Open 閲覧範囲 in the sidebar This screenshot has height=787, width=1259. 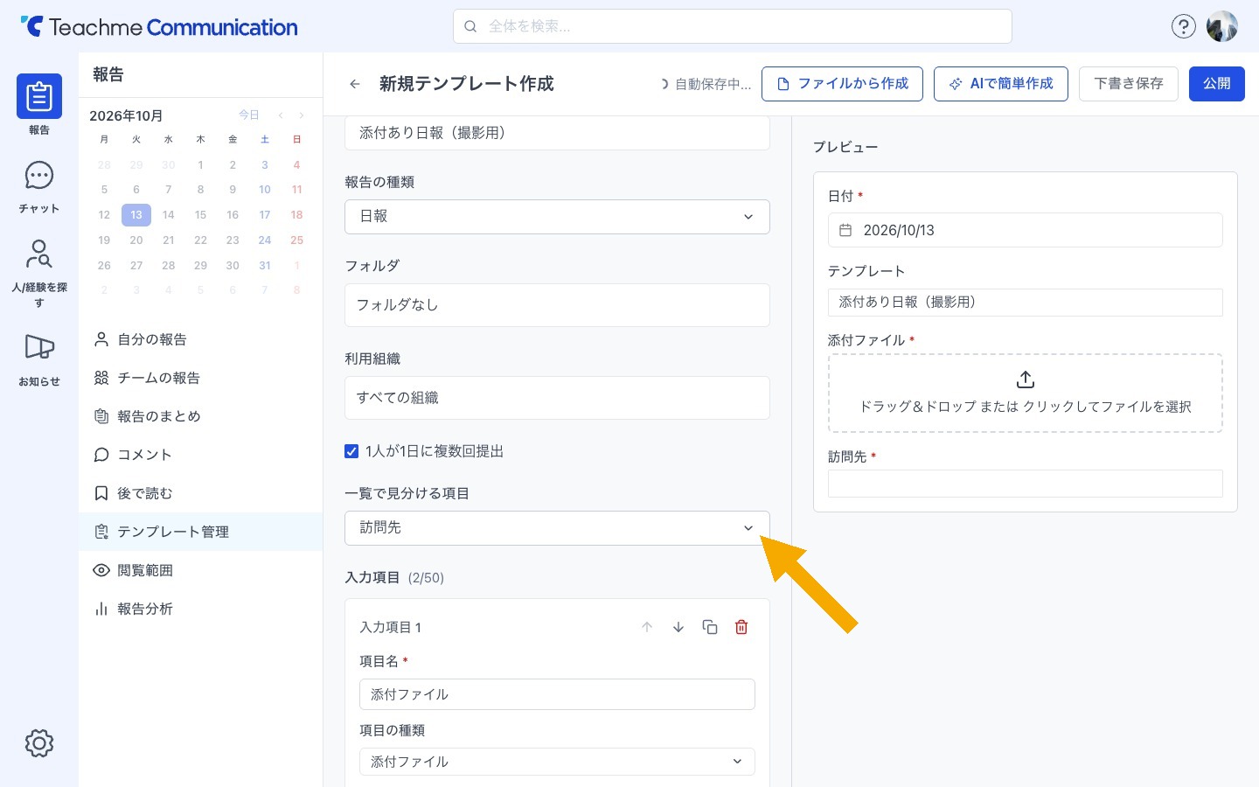[201, 570]
